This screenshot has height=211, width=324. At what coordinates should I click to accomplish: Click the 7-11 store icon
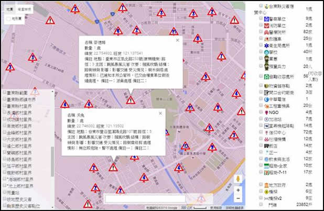[x=266, y=172]
